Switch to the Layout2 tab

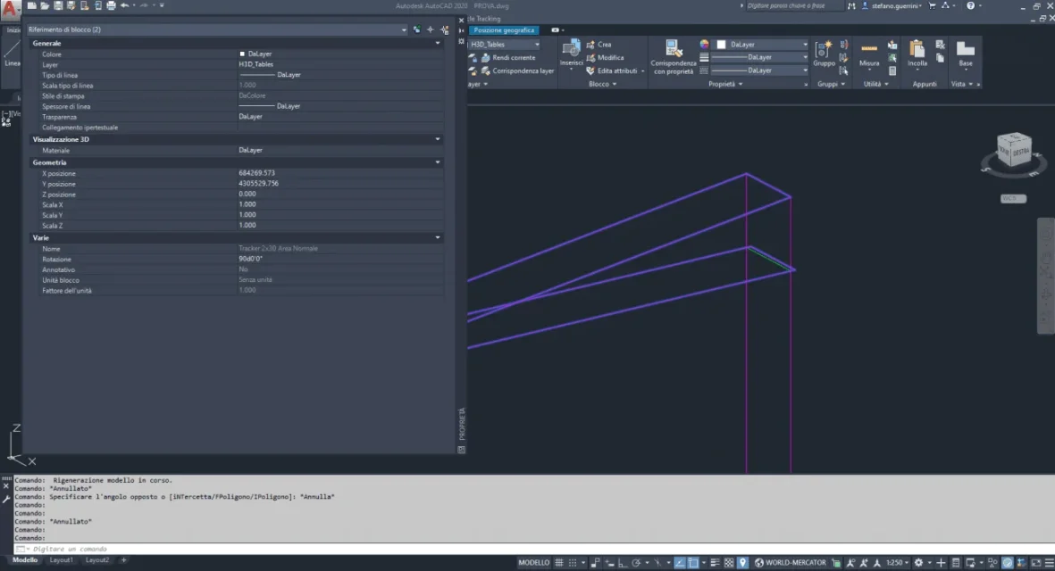tap(96, 560)
